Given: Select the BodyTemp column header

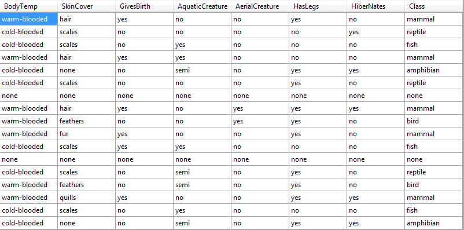Looking at the screenshot, I should point(29,6).
